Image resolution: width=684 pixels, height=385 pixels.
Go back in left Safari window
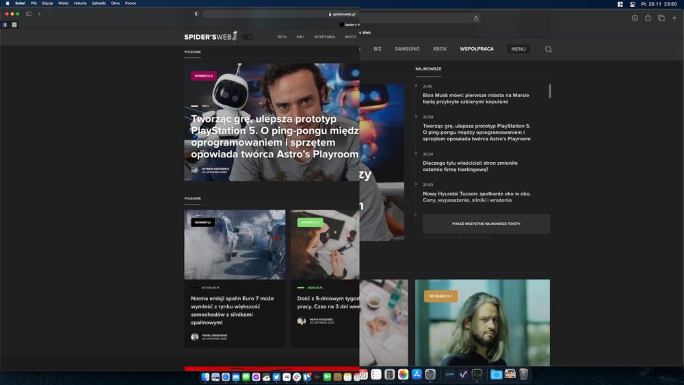(39, 14)
